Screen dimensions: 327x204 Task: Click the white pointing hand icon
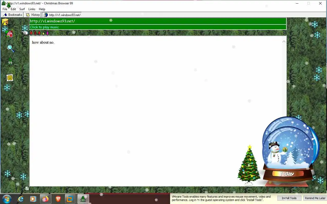pos(25,33)
